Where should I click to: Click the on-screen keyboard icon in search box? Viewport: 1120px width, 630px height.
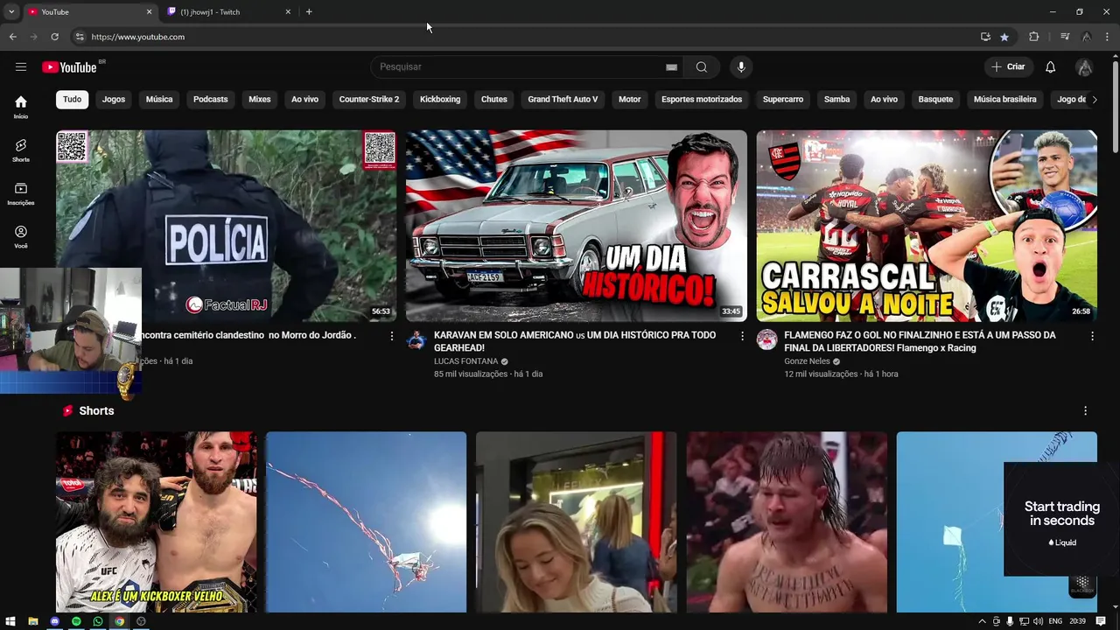pyautogui.click(x=671, y=67)
